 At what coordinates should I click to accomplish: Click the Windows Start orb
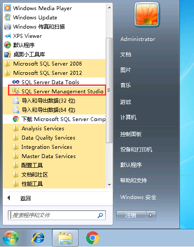11,238
